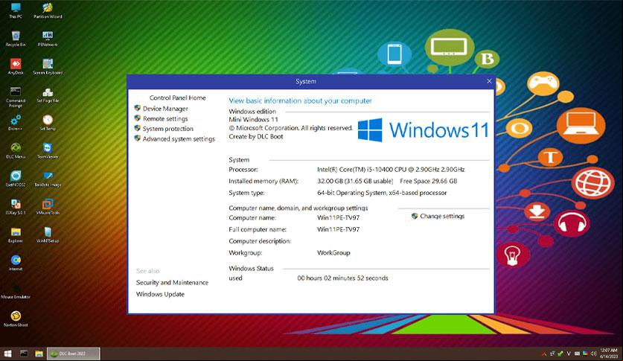Click the processor value Intel Core i5-10400
Image resolution: width=623 pixels, height=361 pixels.
[x=391, y=170]
